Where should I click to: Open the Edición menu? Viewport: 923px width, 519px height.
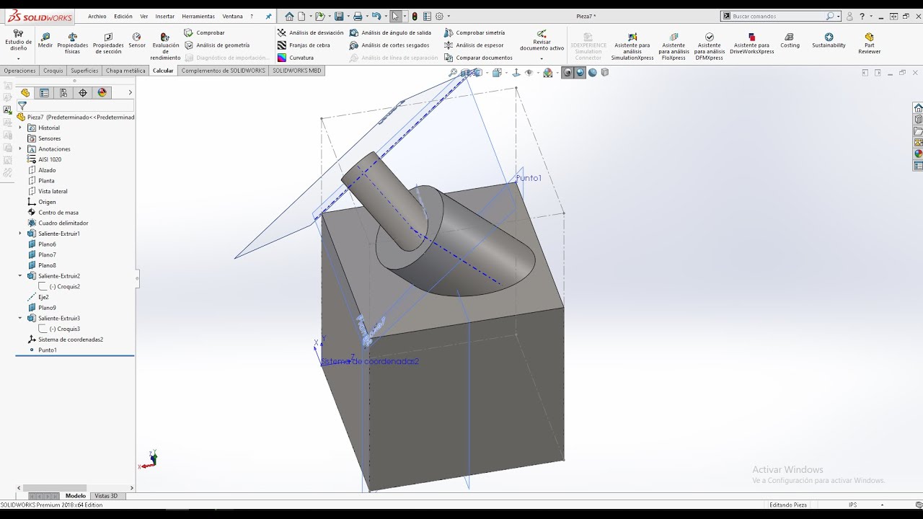pos(123,16)
